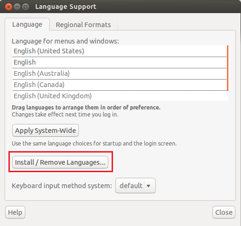Switch to the Regional Formats tab
Image resolution: width=241 pixels, height=226 pixels.
coord(83,25)
